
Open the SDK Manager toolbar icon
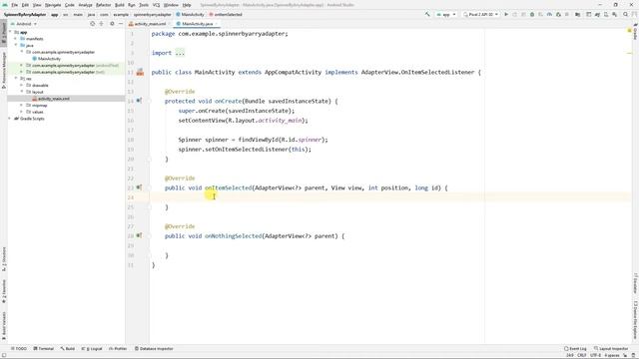click(615, 14)
